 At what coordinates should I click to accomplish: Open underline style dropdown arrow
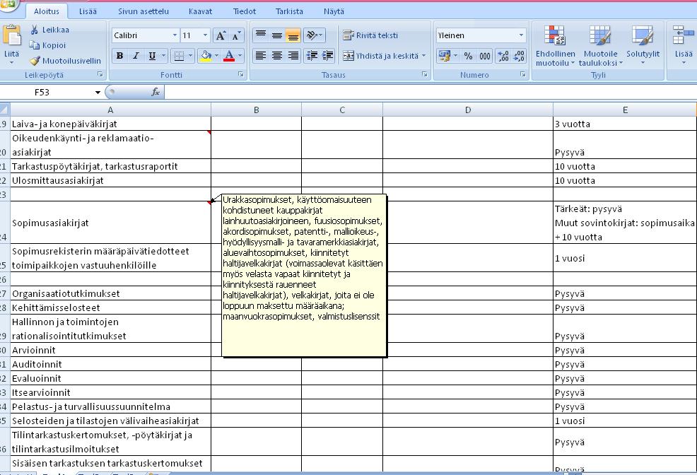(163, 56)
